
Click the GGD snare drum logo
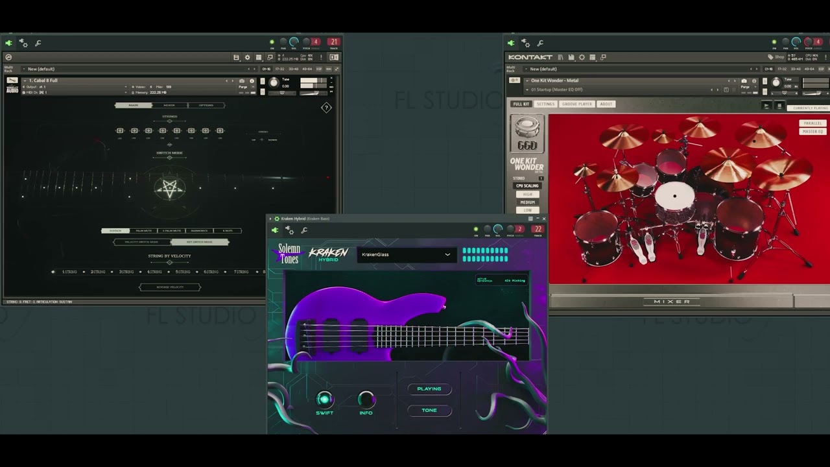click(527, 134)
